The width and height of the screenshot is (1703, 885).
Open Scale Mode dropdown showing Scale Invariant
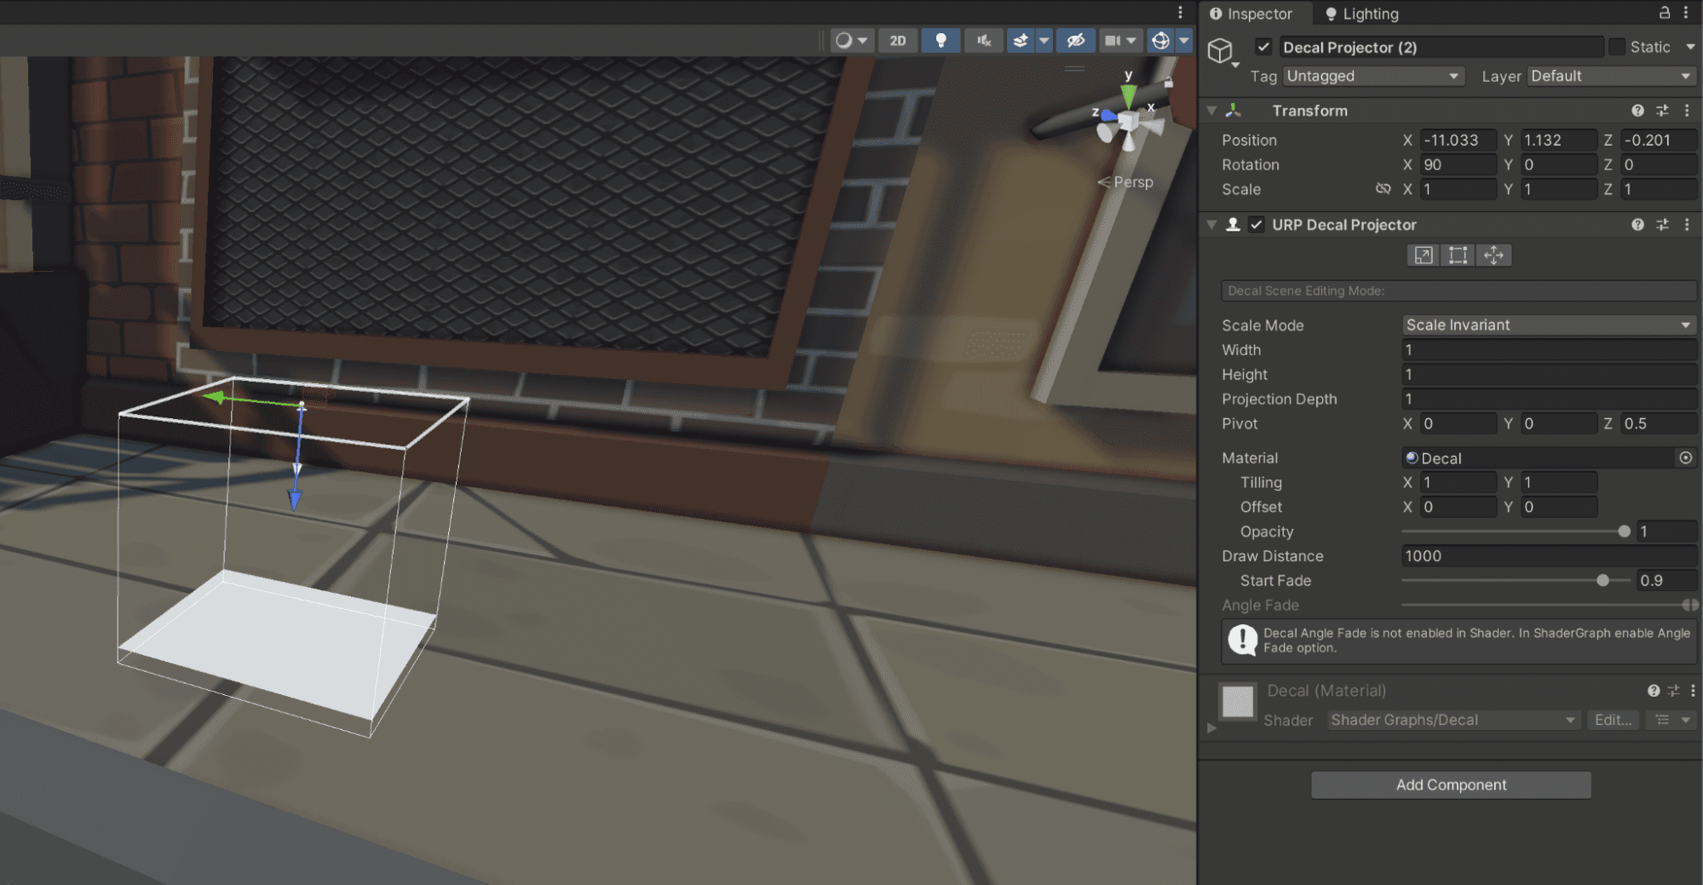pyautogui.click(x=1549, y=325)
